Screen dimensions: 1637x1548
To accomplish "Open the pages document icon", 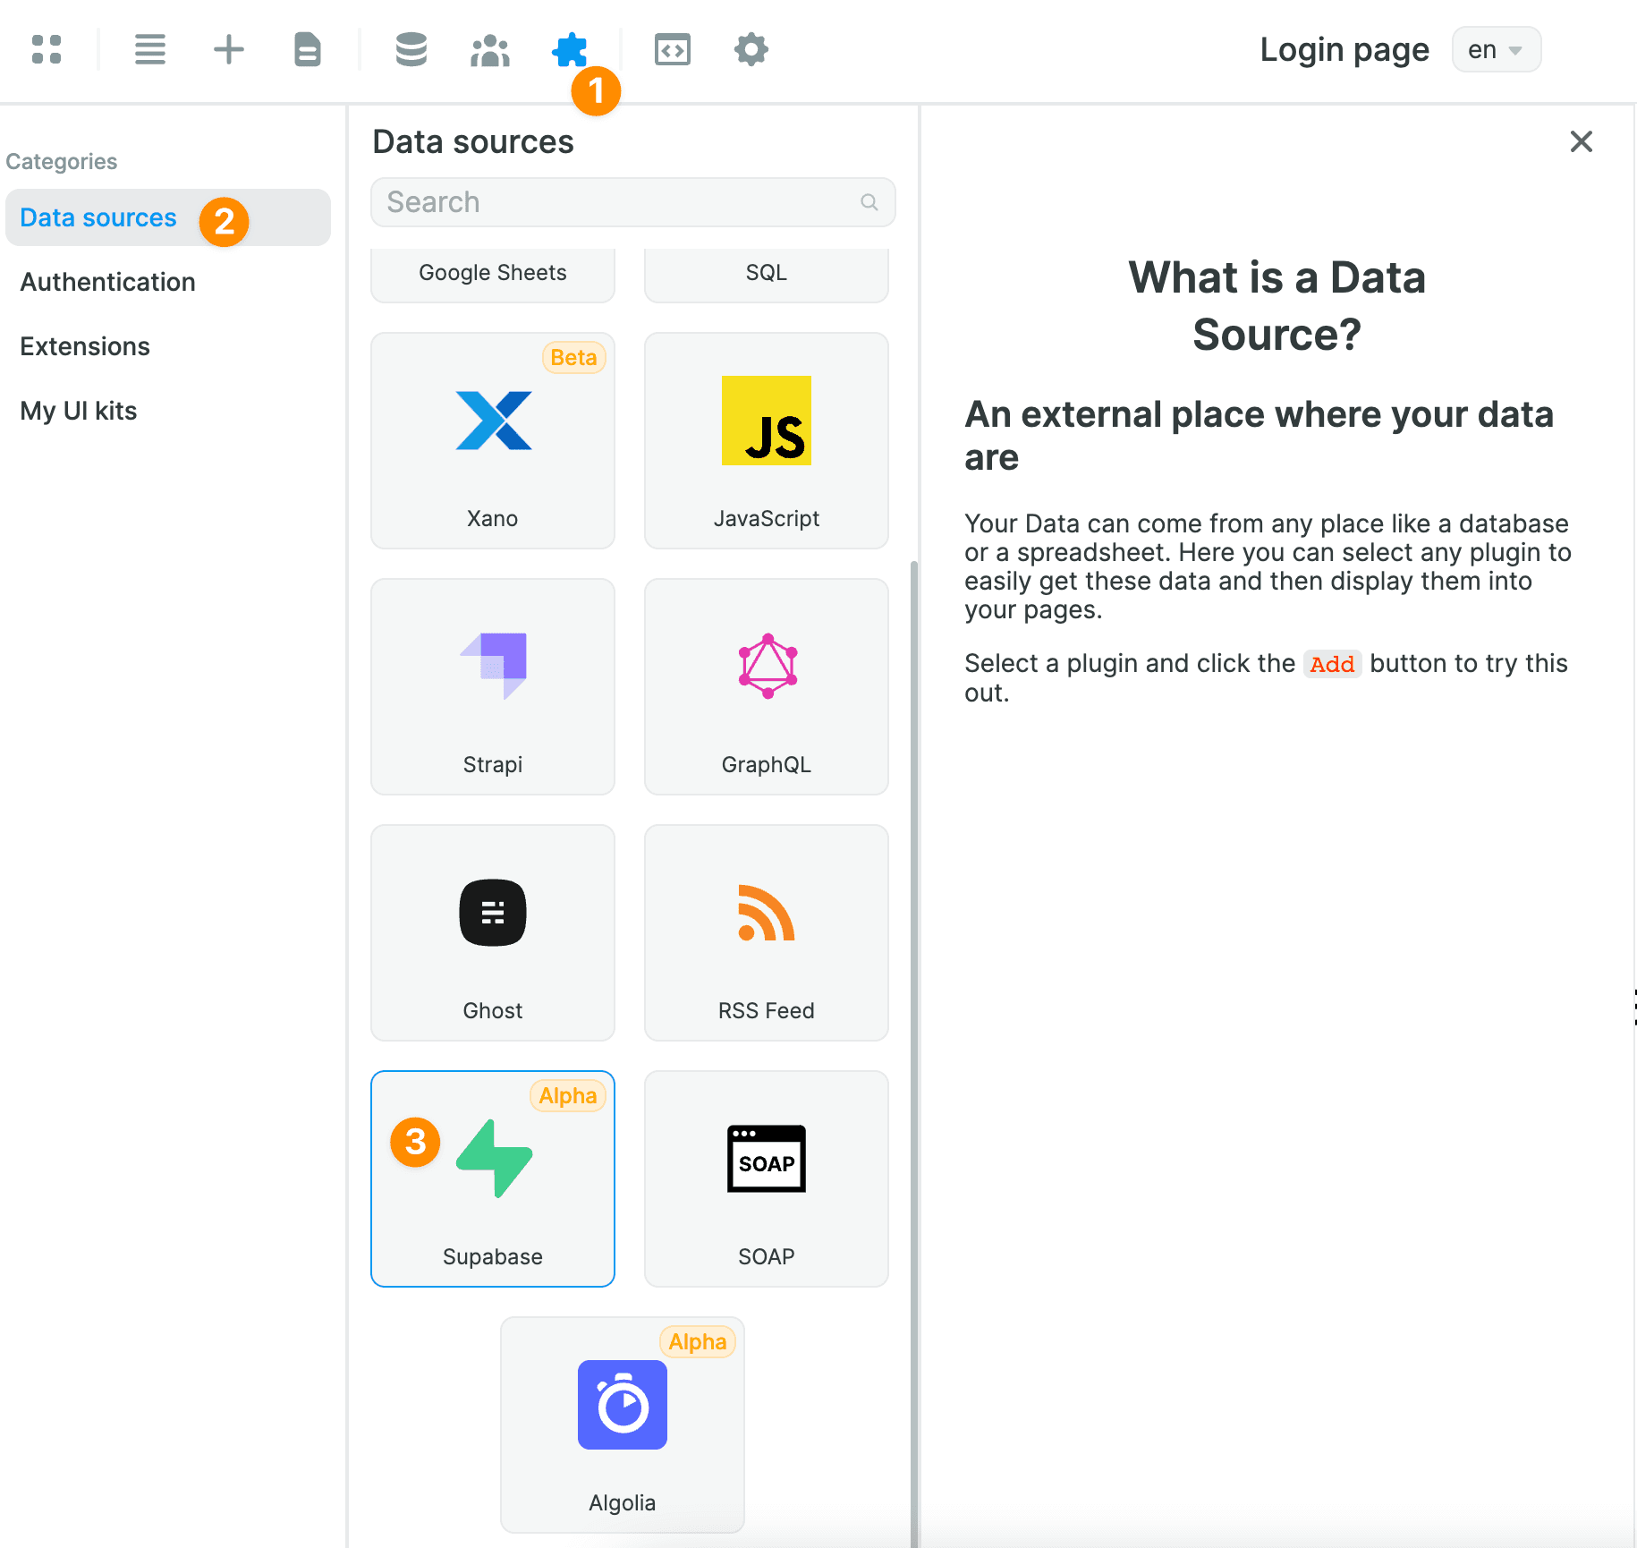I will pyautogui.click(x=308, y=49).
